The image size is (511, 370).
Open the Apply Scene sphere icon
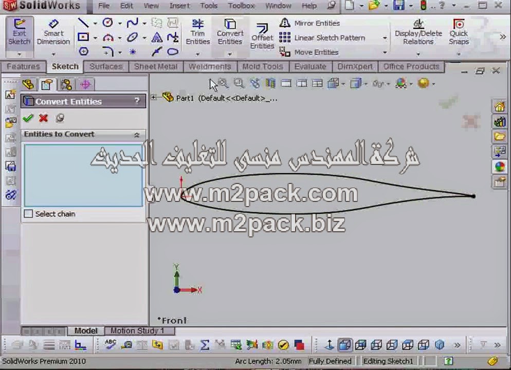tap(423, 83)
